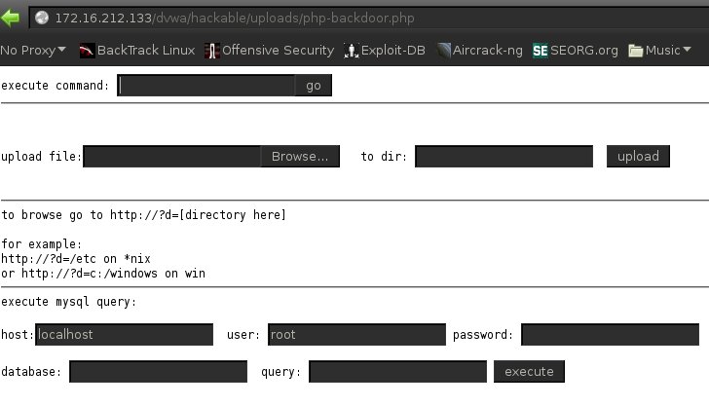
Task: Click the execute query button
Action: (x=529, y=372)
